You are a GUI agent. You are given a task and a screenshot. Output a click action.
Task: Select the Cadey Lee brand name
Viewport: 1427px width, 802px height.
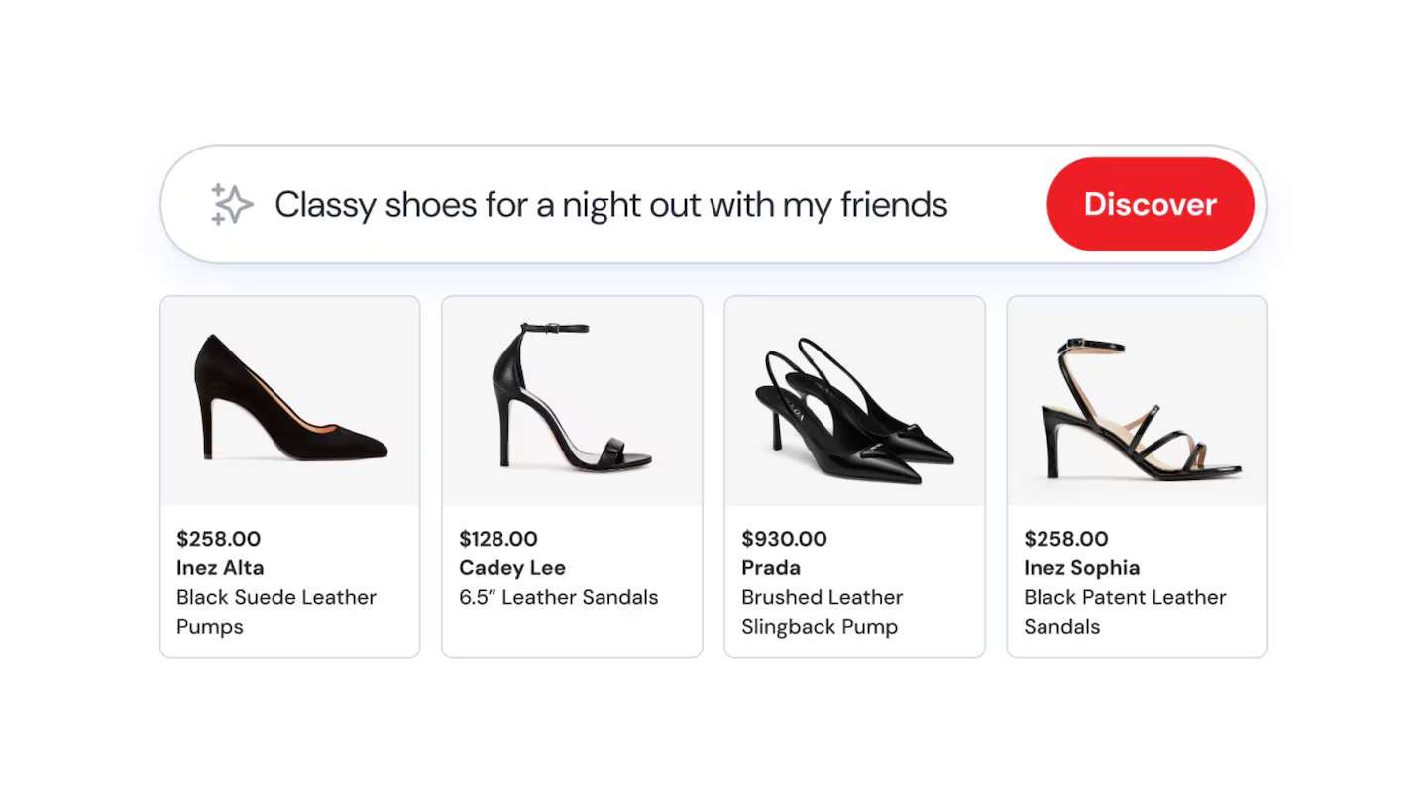(512, 568)
